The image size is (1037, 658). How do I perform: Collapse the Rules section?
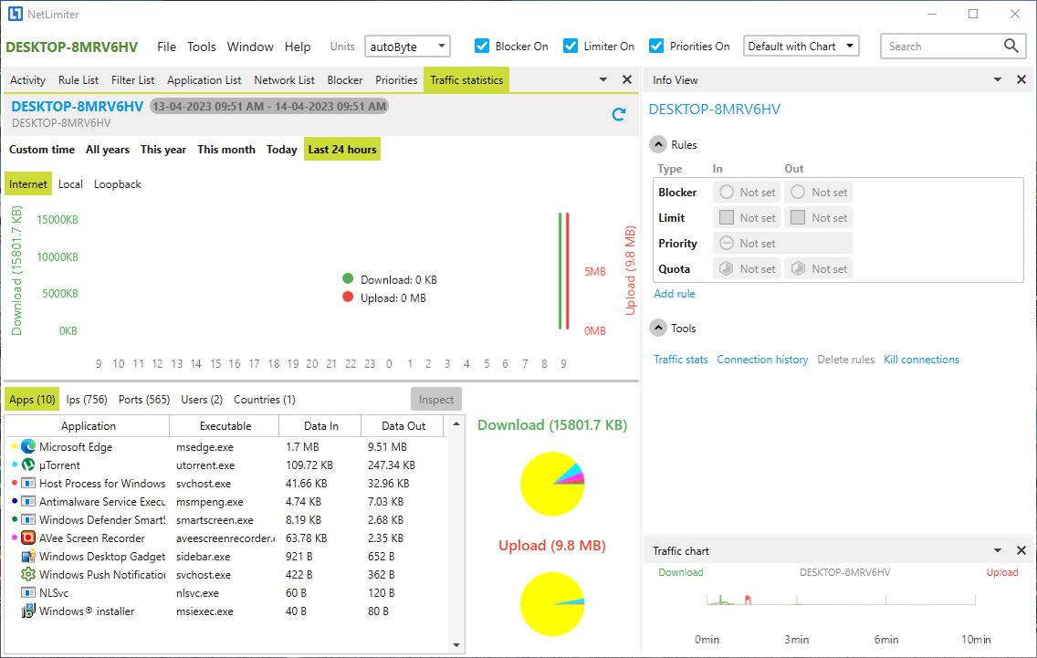pos(658,144)
